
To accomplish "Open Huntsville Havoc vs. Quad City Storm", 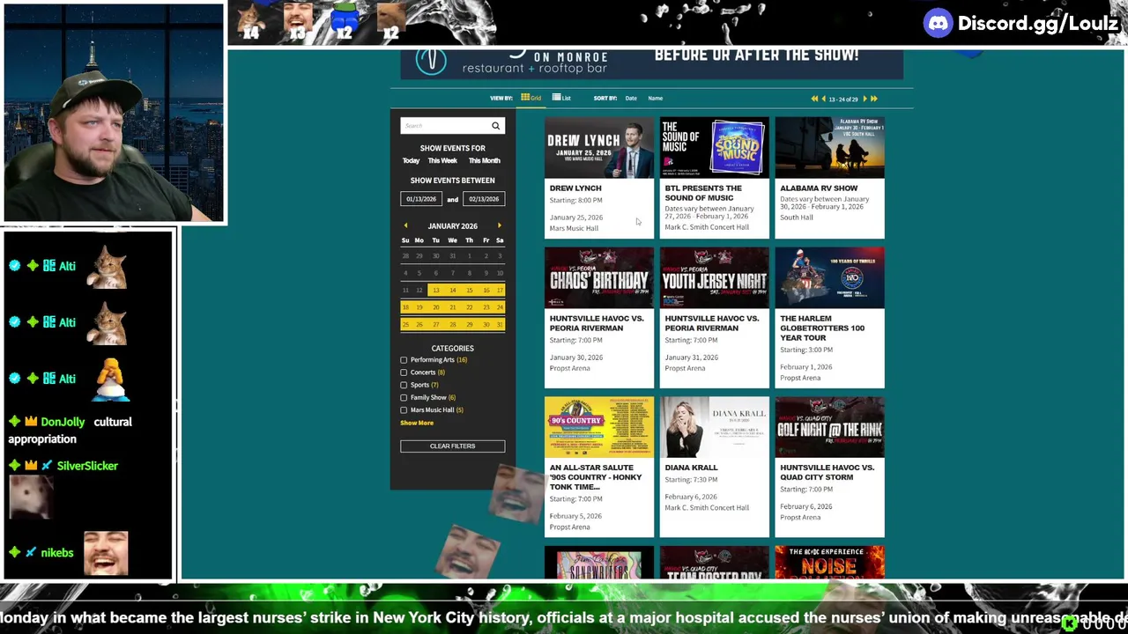I will tap(827, 473).
